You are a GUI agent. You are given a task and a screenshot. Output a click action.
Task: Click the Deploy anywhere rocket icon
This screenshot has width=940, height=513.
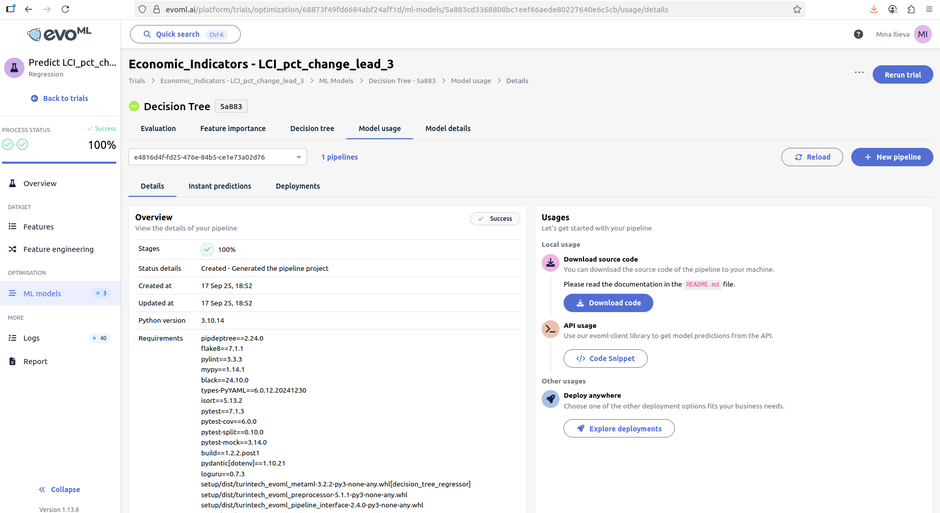[550, 399]
